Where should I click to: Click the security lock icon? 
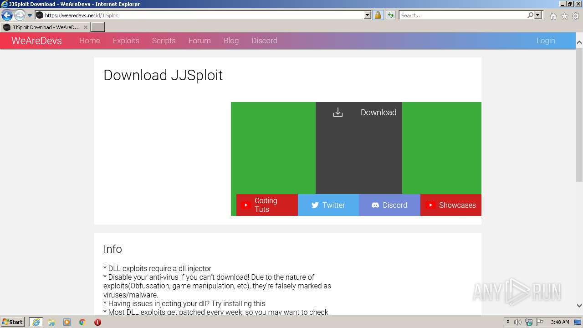point(378,15)
